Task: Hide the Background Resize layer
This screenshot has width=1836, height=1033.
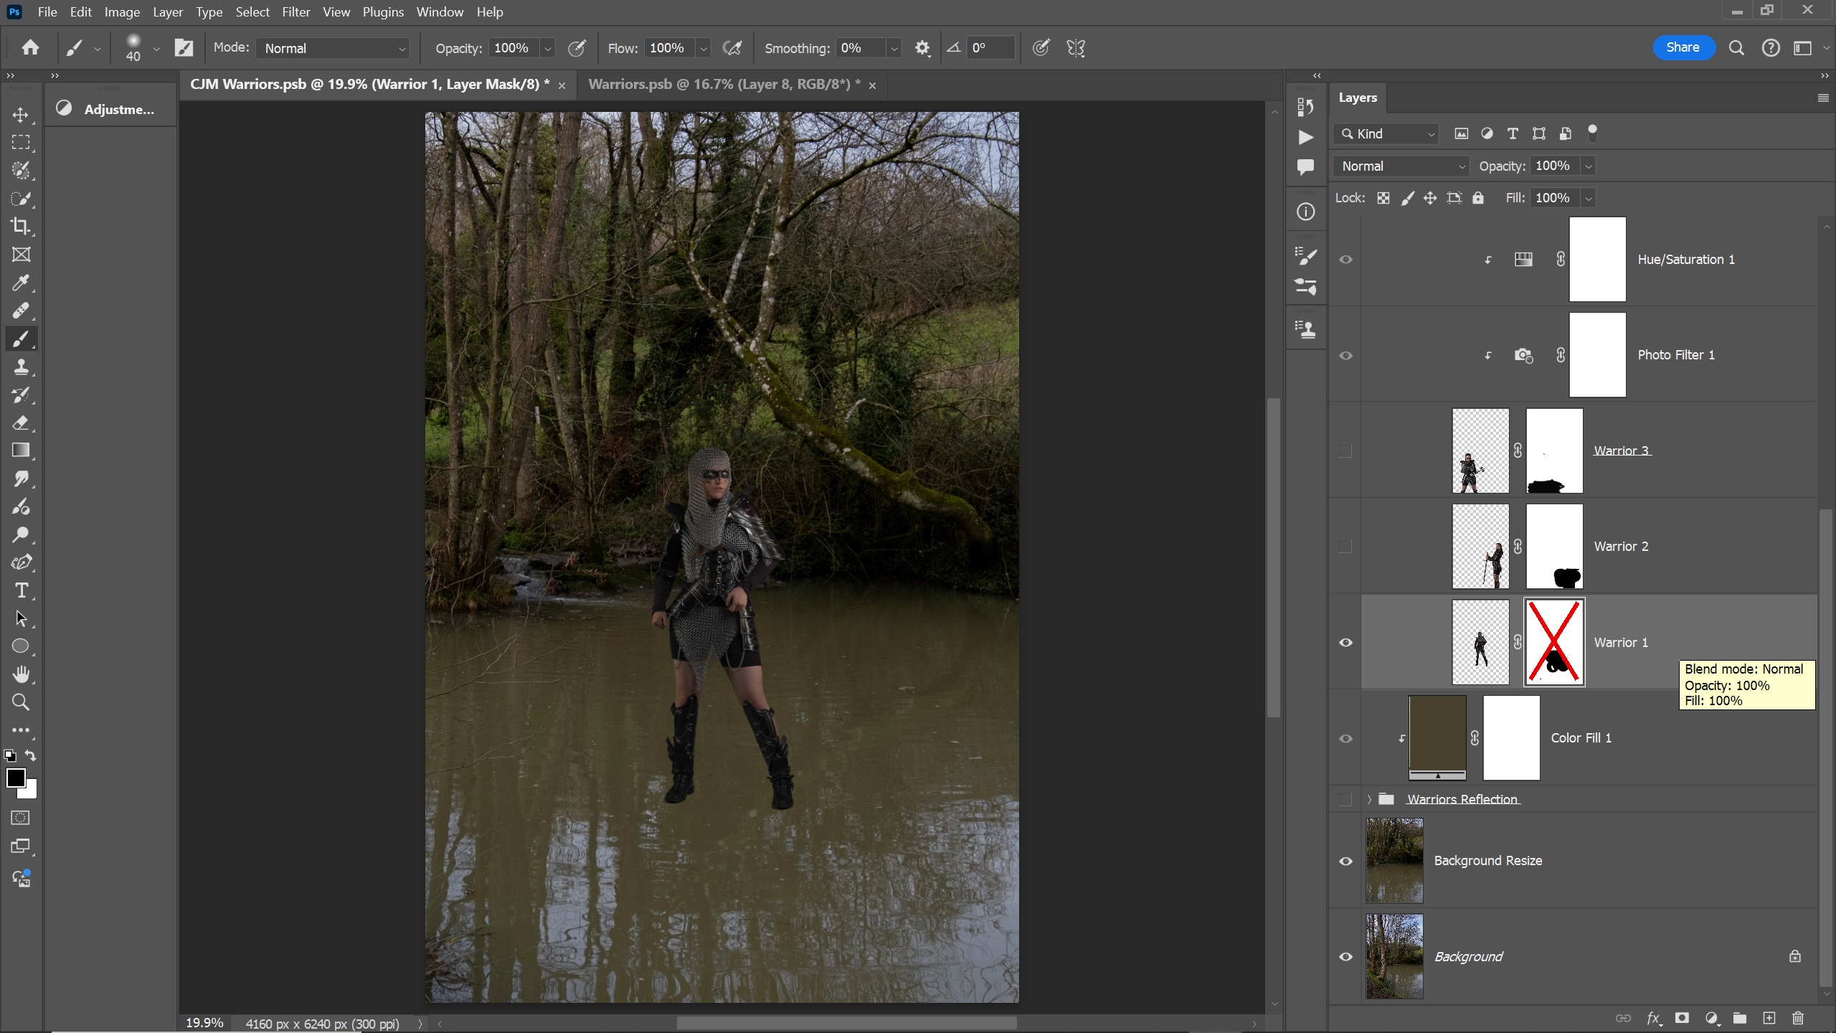Action: click(x=1345, y=861)
